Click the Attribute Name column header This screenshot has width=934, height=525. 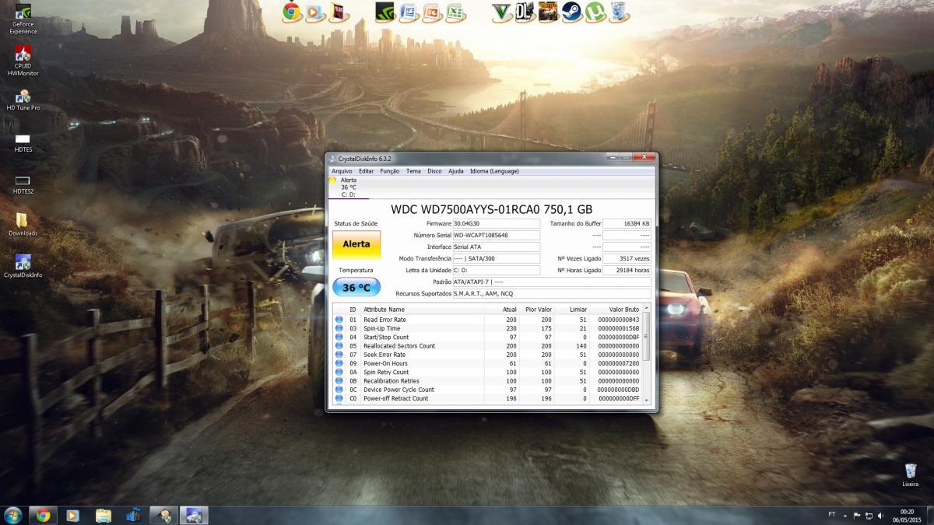click(384, 310)
